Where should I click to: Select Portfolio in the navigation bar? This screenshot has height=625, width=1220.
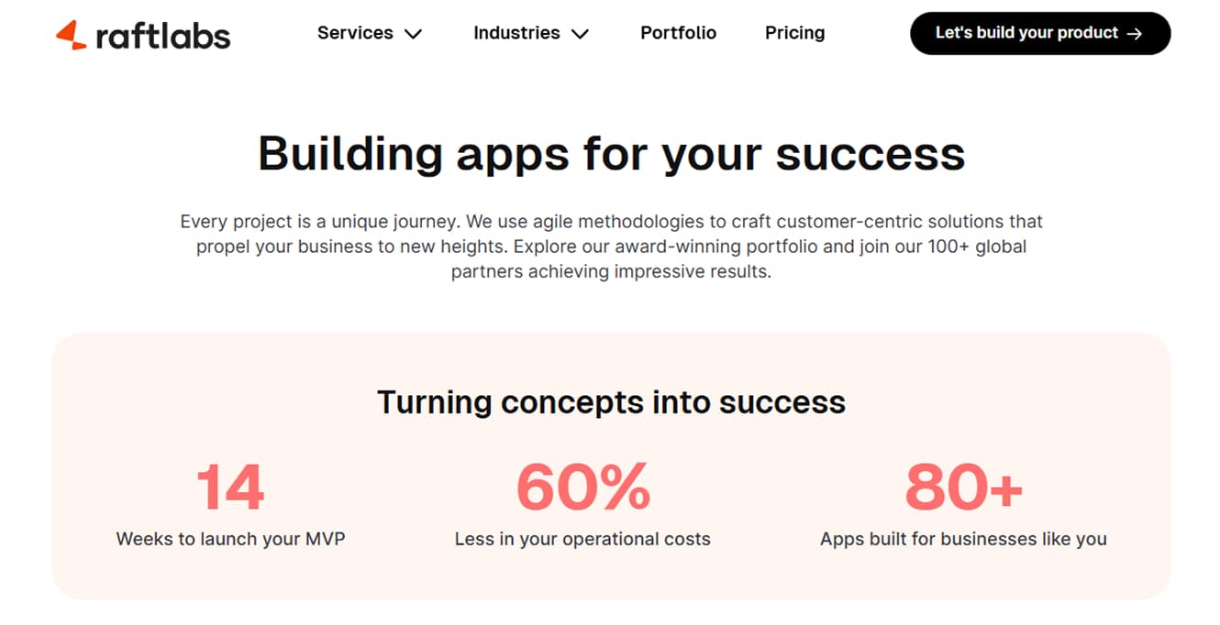[x=678, y=33]
